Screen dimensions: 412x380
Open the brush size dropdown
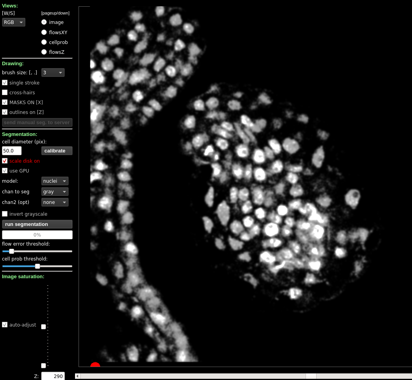pos(53,72)
